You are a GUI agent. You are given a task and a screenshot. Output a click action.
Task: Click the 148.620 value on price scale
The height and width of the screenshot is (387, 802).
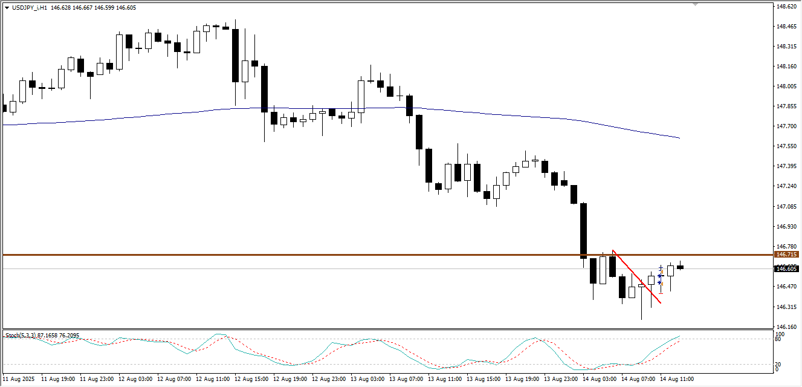(x=786, y=7)
